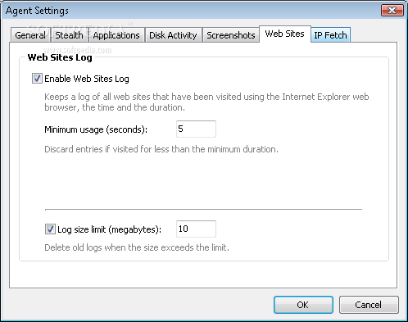408x322 pixels.
Task: Open the Screenshots tab
Action: pos(231,35)
